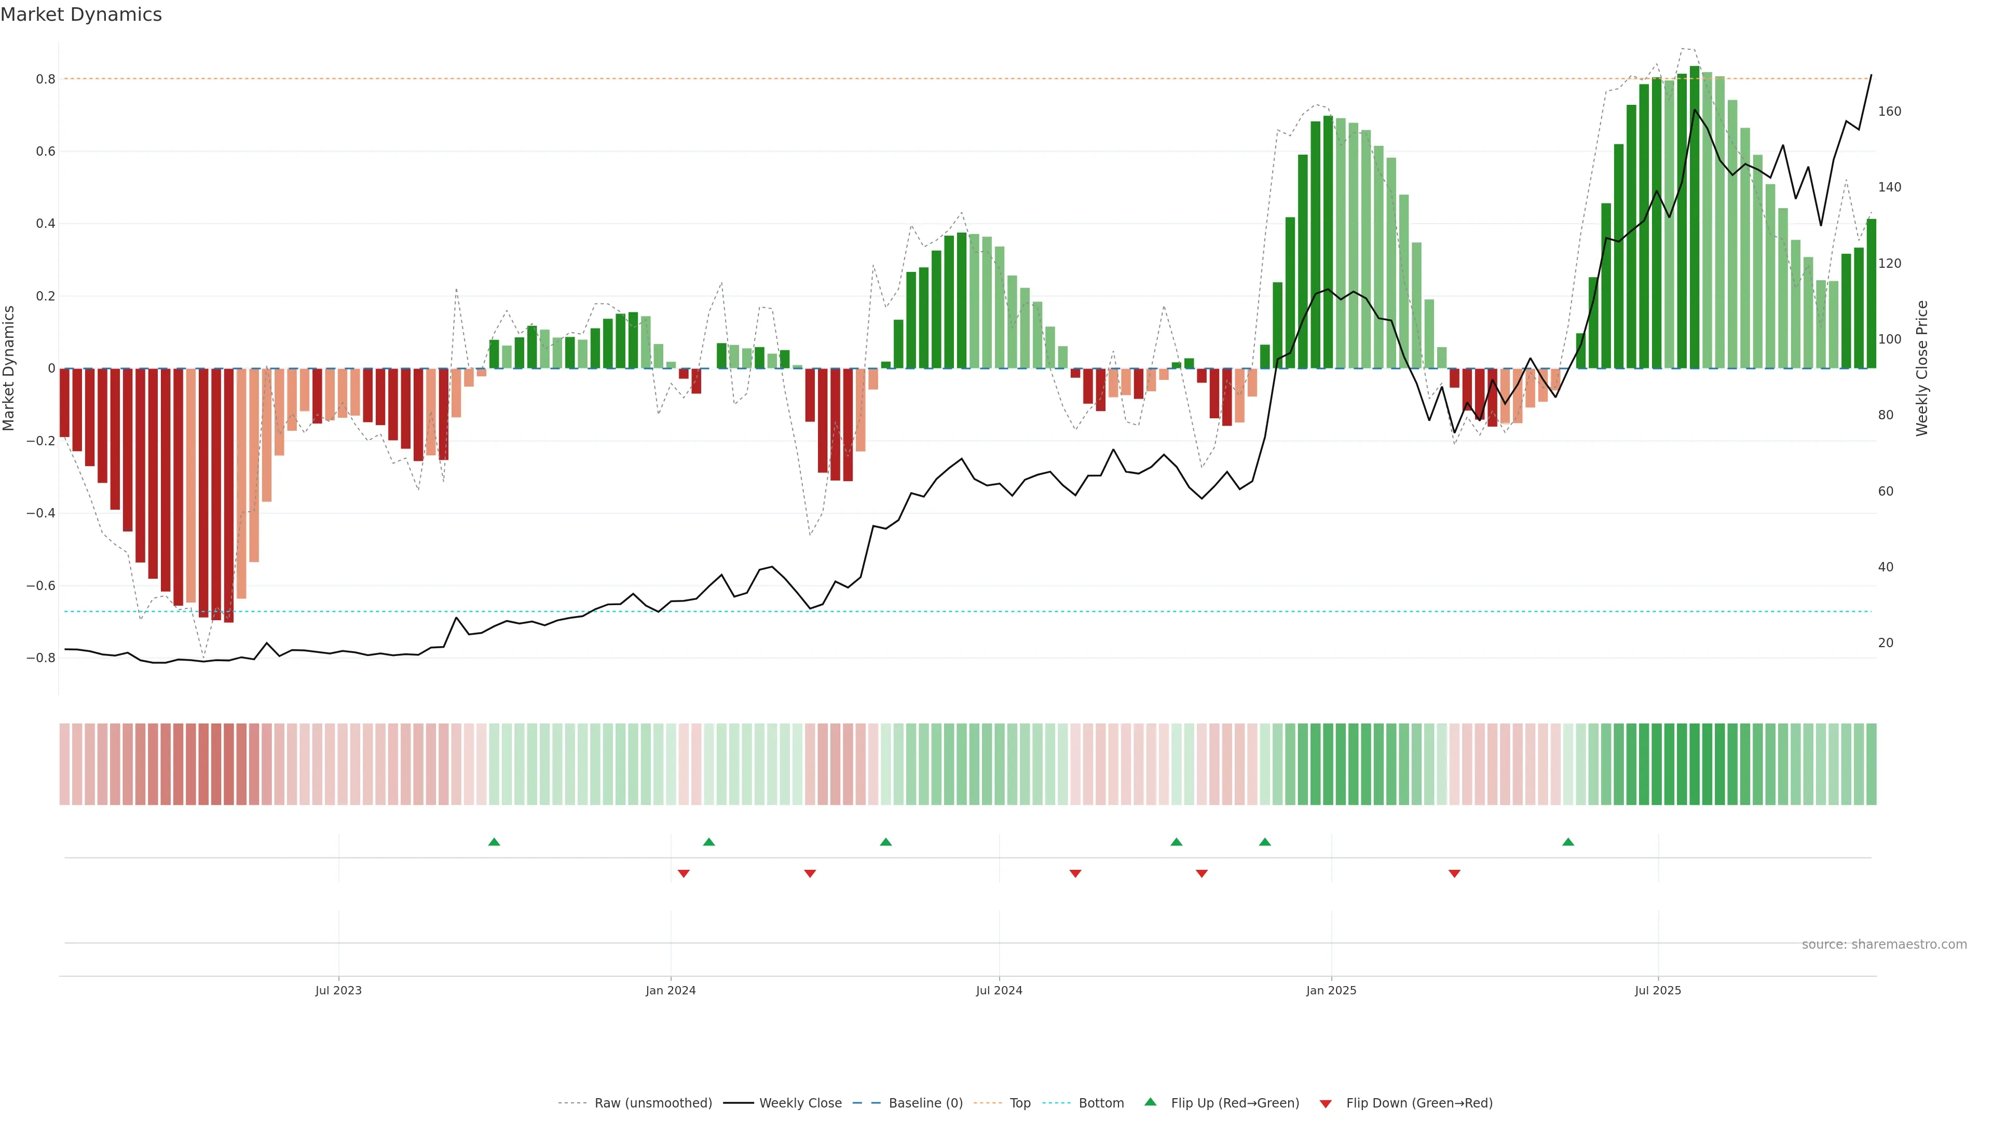Hide the Bottom threshold line via legend
The image size is (1993, 1121).
coord(1101,1103)
